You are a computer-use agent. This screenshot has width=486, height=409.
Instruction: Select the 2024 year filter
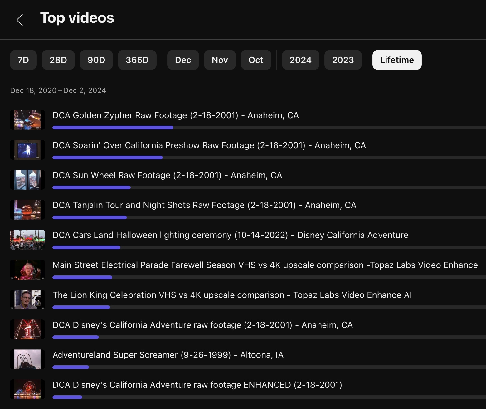[301, 60]
